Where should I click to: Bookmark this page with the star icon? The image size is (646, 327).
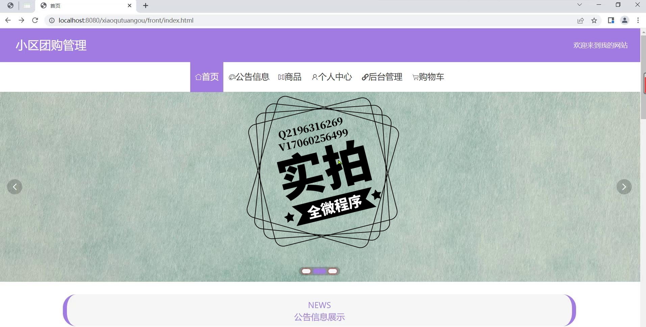pos(594,21)
